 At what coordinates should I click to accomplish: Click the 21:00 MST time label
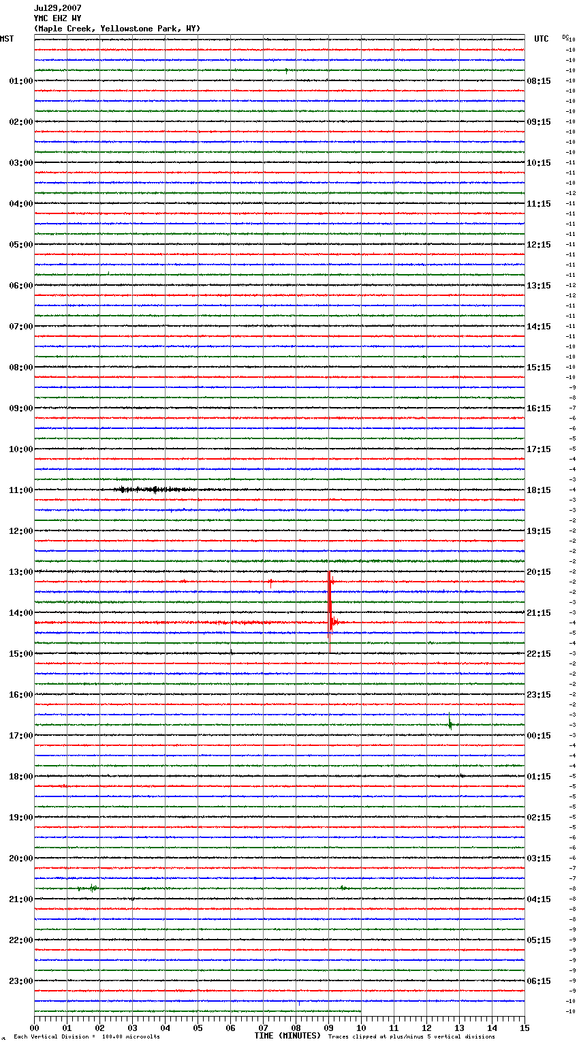click(21, 899)
